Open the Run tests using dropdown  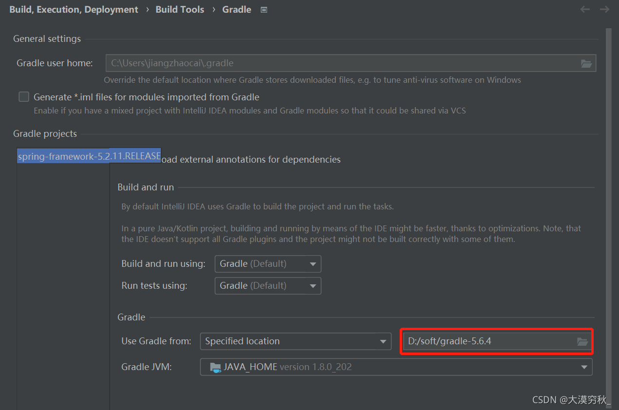pyautogui.click(x=268, y=286)
